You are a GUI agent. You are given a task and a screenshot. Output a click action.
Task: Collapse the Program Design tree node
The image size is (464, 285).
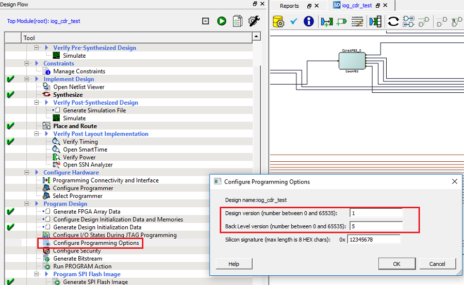pyautogui.click(x=27, y=204)
